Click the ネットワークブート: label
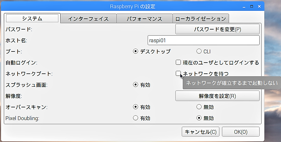This screenshot has height=142, width=281. pyautogui.click(x=29, y=74)
